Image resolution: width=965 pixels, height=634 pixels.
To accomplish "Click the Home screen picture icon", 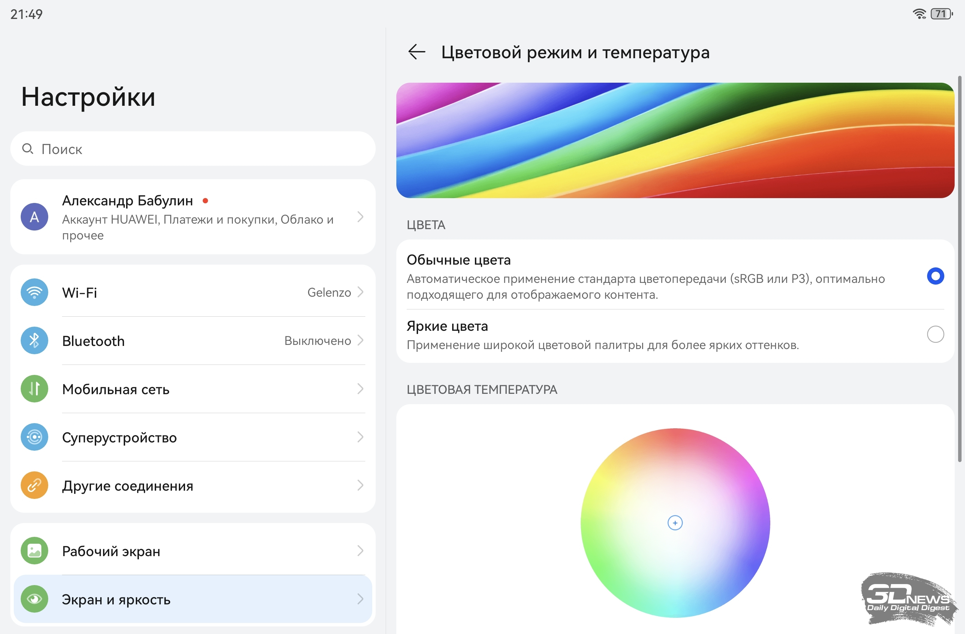I will pyautogui.click(x=34, y=551).
